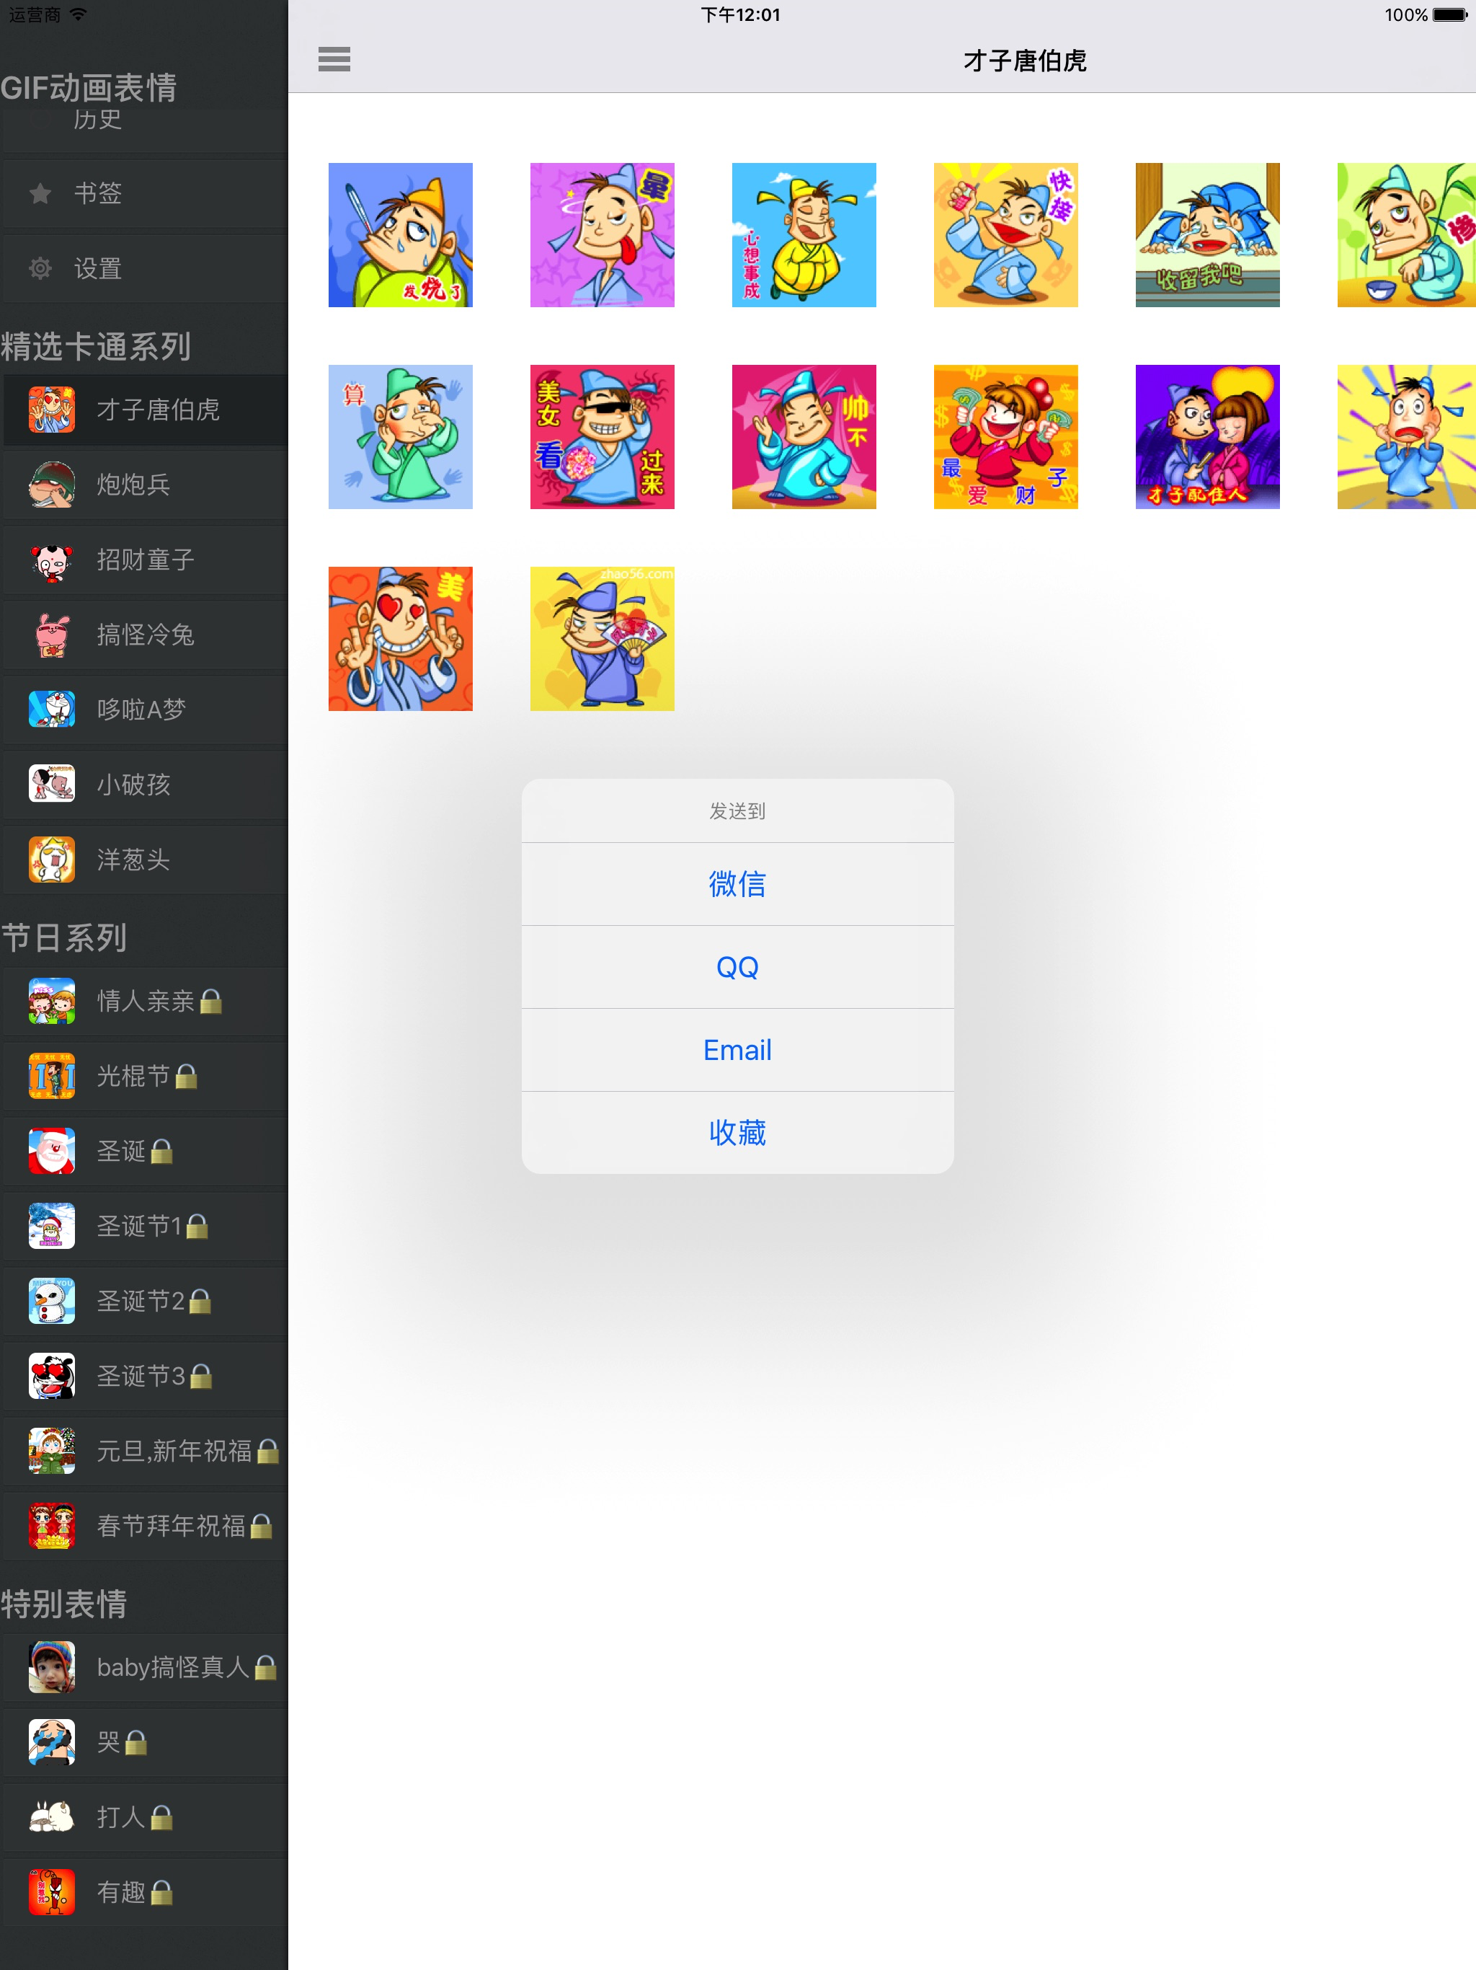Select the 搞怪冷兔 rabbit icon
1476x1970 pixels.
click(52, 635)
